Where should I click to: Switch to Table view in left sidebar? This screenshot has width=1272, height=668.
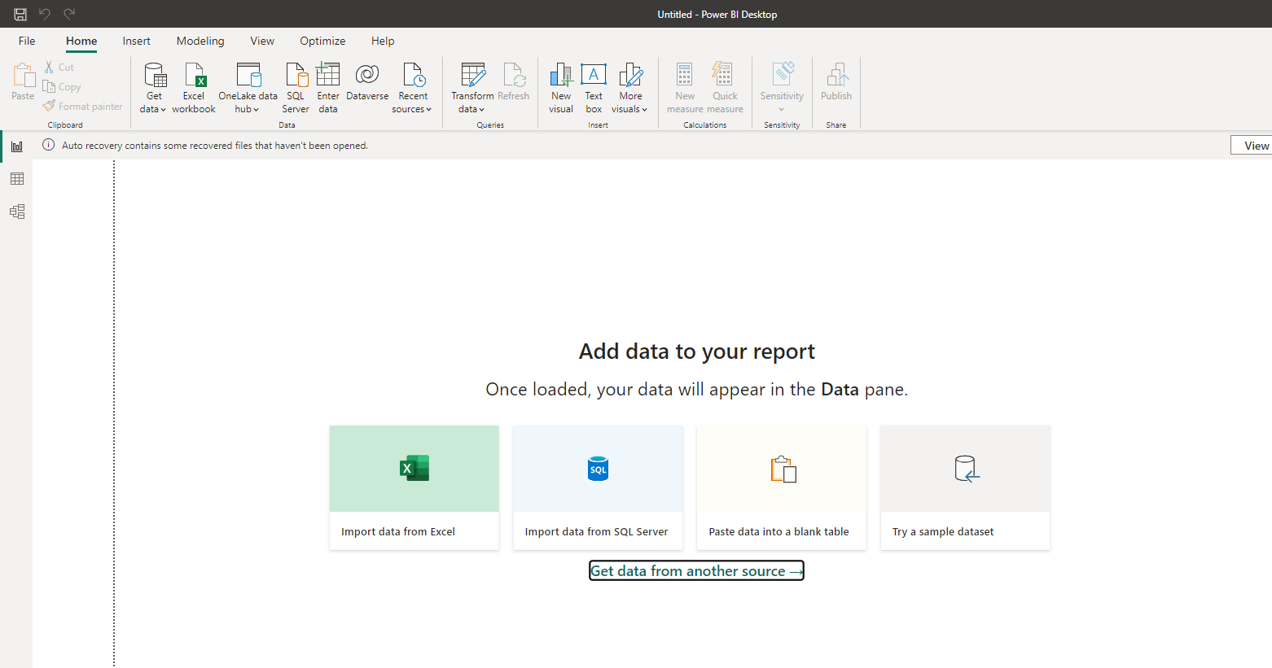[17, 179]
